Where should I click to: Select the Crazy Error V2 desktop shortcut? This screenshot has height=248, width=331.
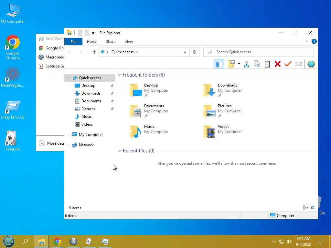tap(13, 110)
